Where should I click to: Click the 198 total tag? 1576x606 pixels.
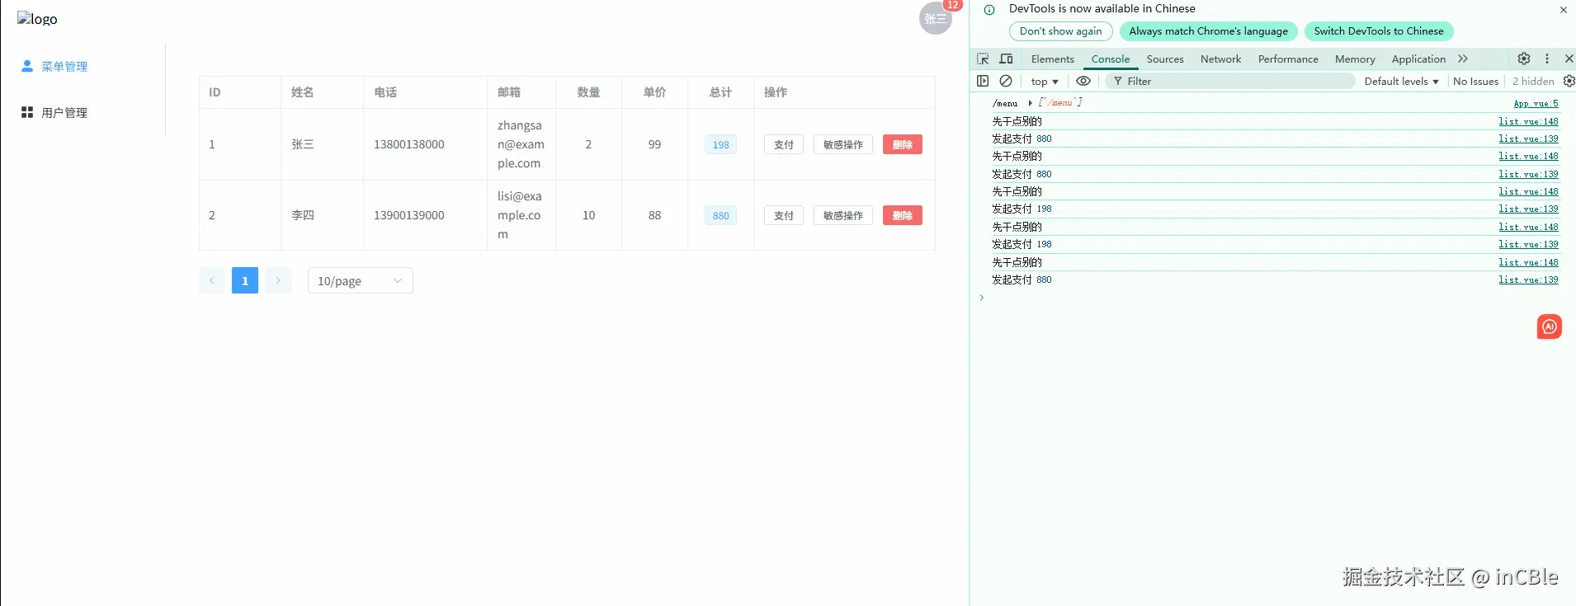[720, 144]
